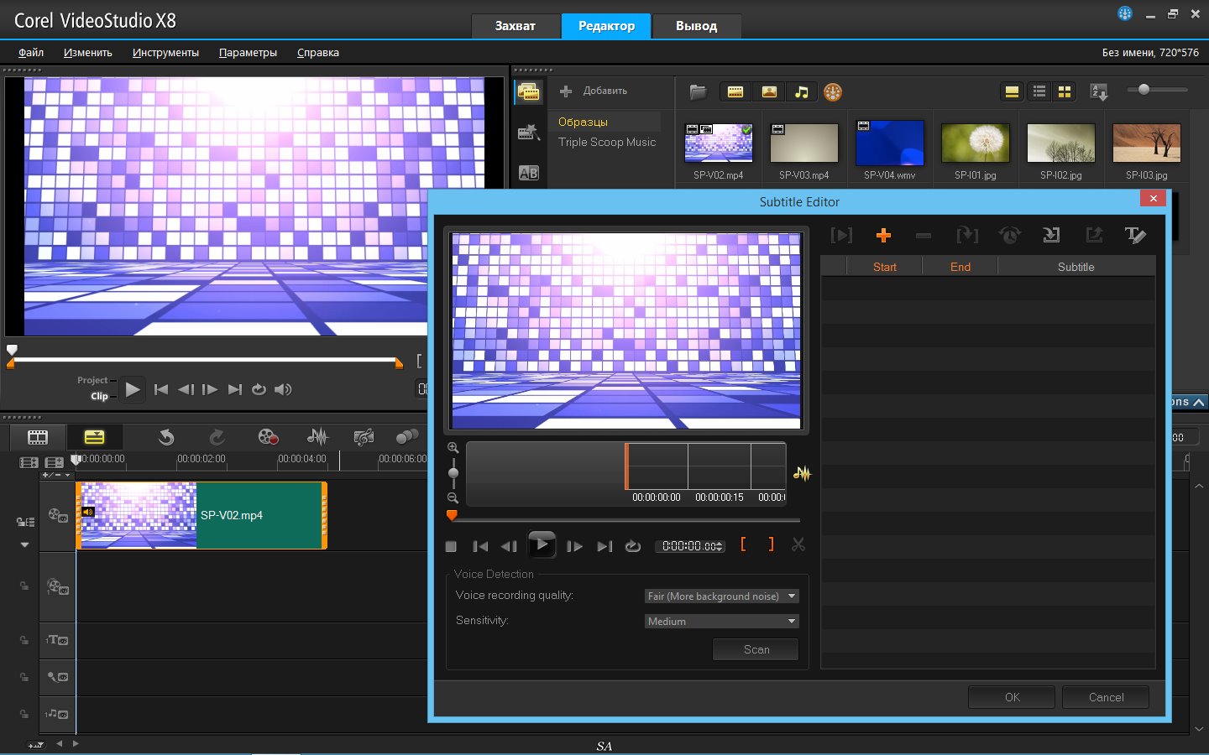Viewport: 1209px width, 755px height.
Task: Toggle show photos filter in library
Action: [x=769, y=92]
